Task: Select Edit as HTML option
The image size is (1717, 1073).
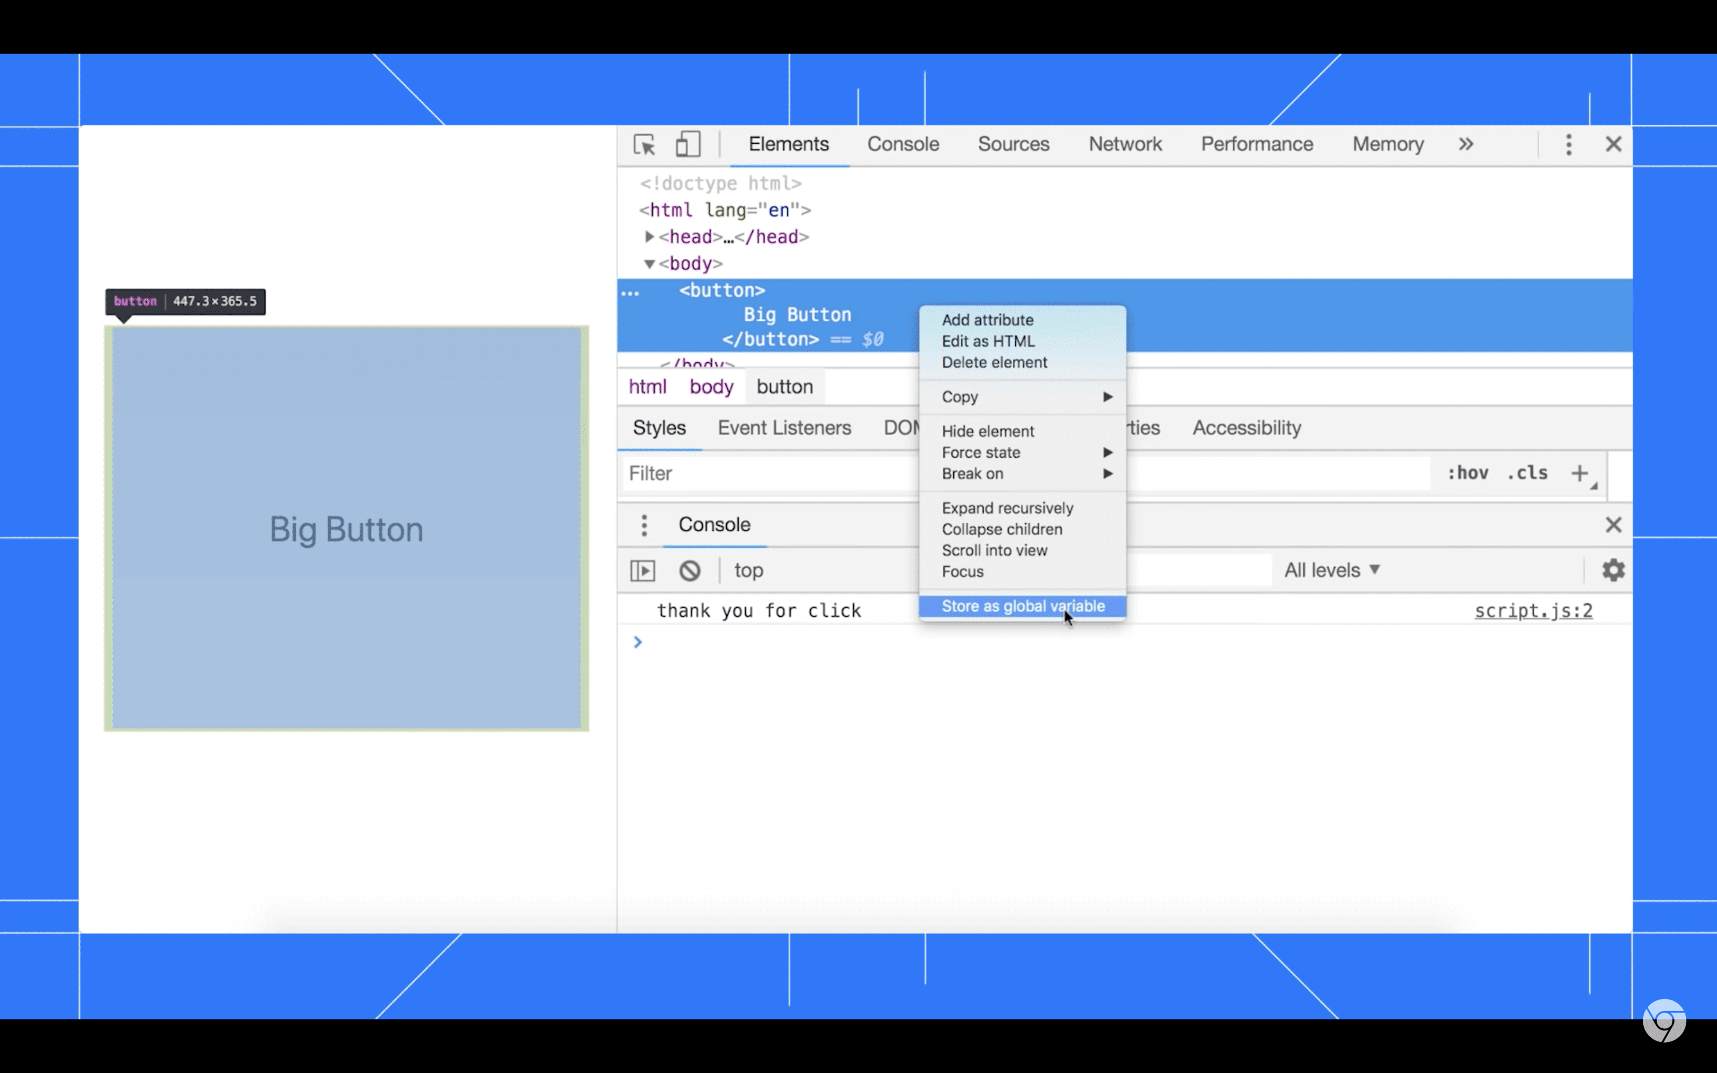Action: (988, 340)
